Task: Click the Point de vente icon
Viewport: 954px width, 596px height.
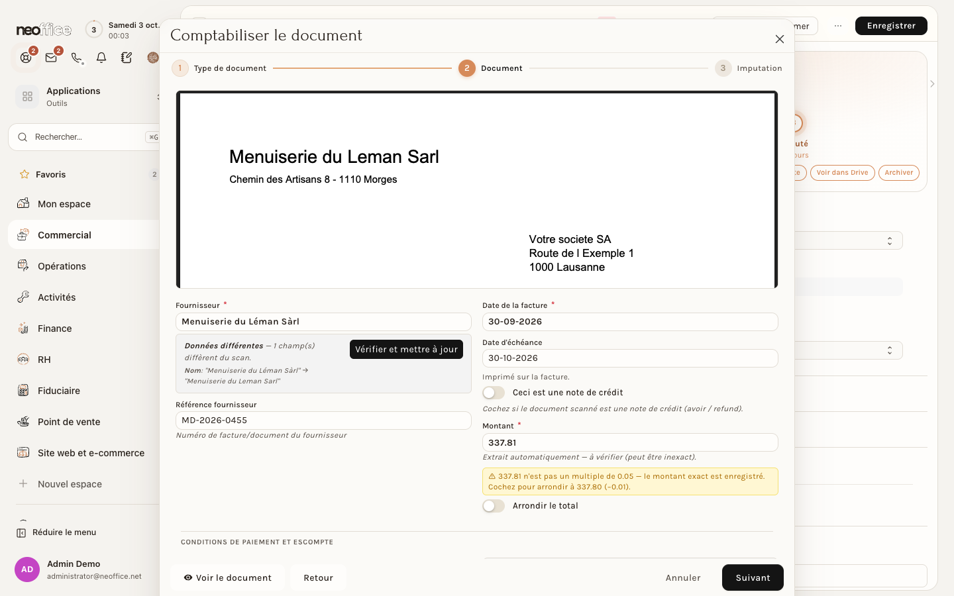Action: pos(23,421)
